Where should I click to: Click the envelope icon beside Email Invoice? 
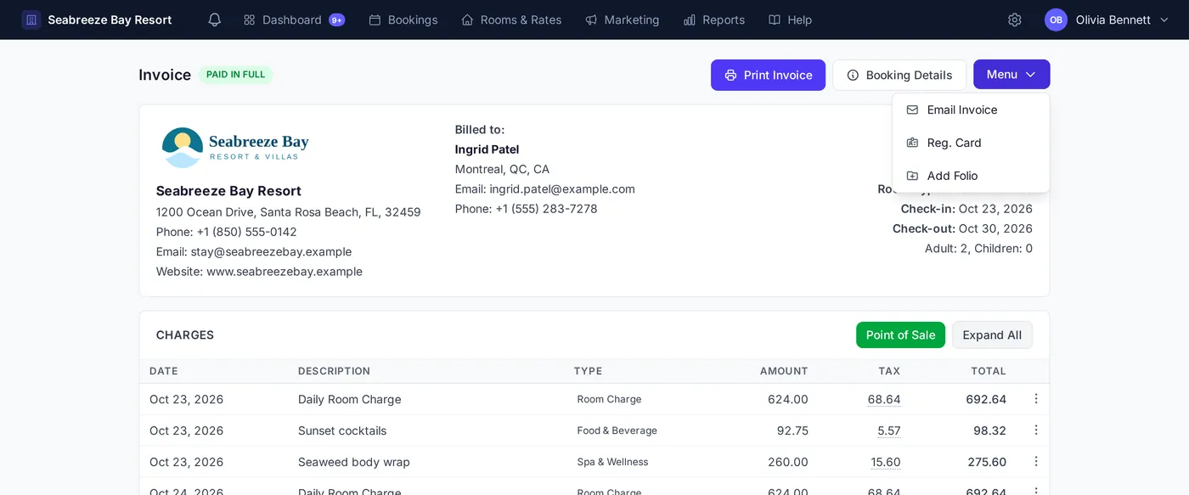912,110
